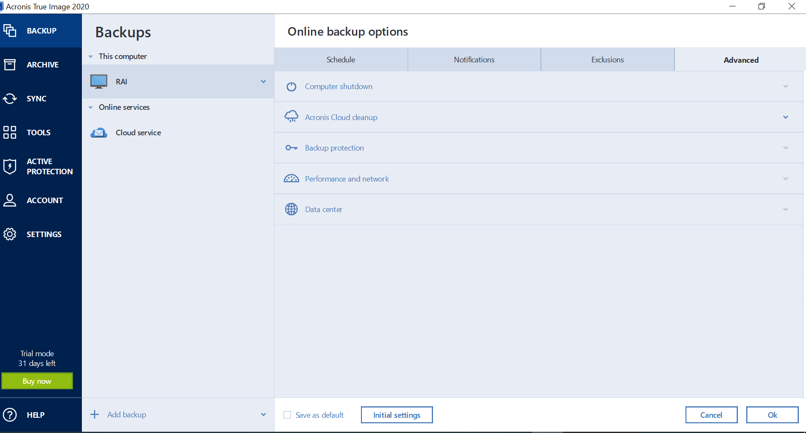This screenshot has height=433, width=806.
Task: Click the Computer shutdown label
Action: pos(339,86)
